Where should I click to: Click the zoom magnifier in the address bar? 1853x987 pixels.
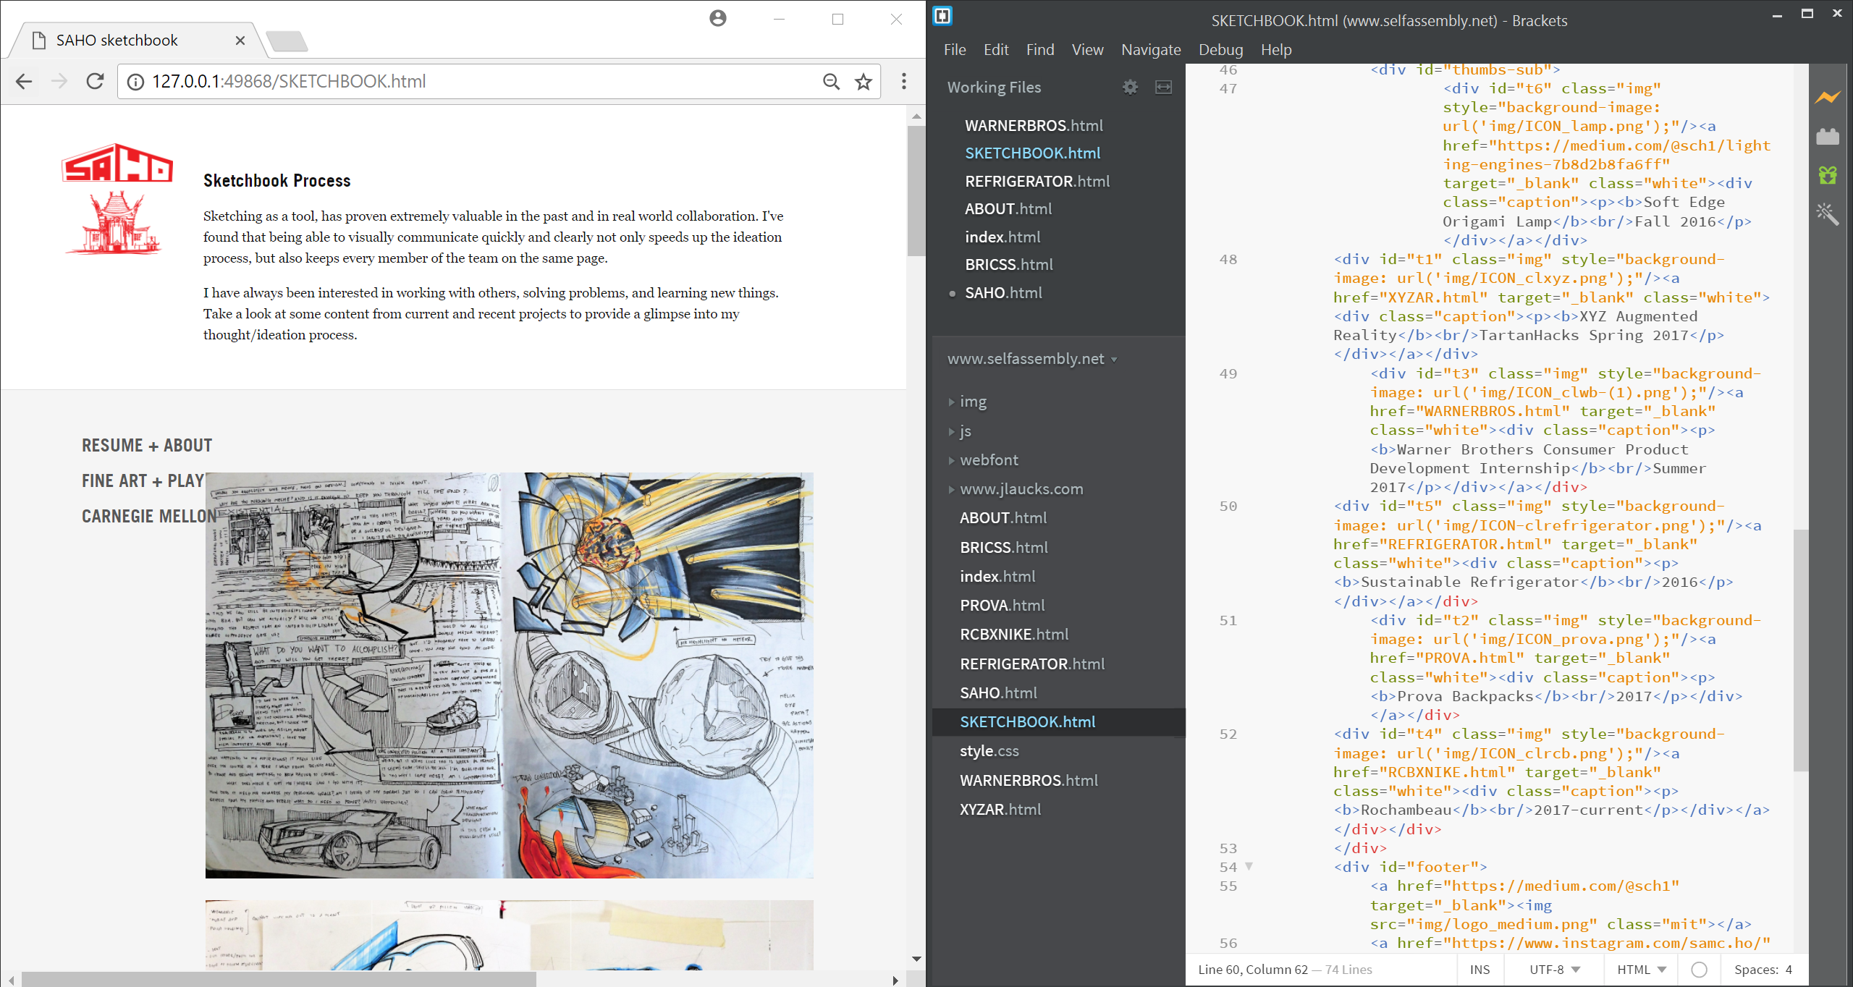(x=831, y=81)
